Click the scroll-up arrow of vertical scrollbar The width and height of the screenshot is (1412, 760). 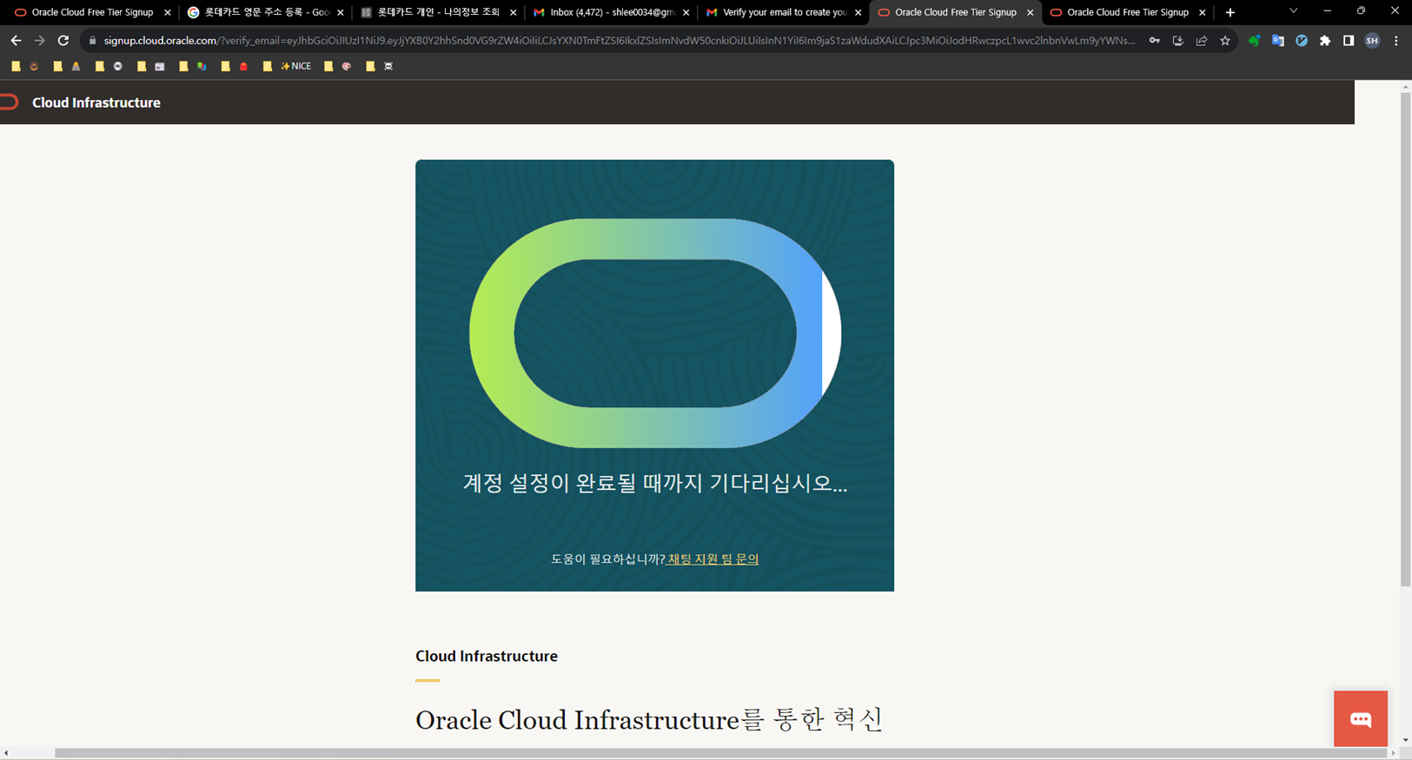[1405, 87]
